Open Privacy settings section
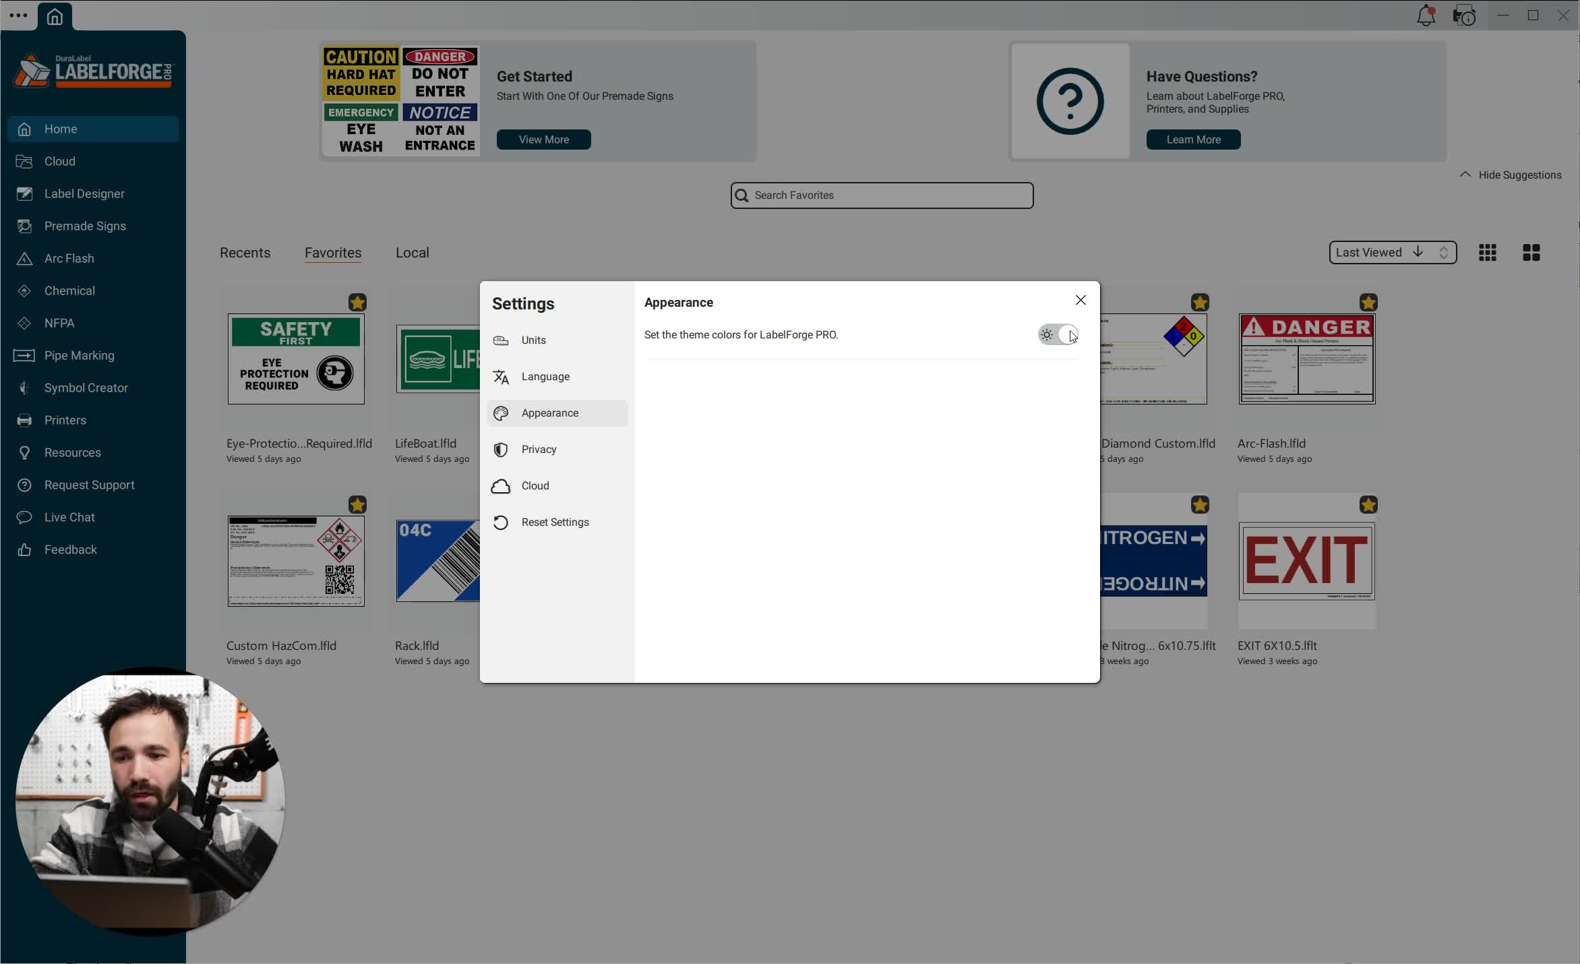This screenshot has width=1580, height=964. 557,450
